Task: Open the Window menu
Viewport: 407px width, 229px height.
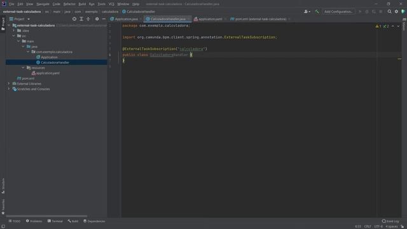Action: pyautogui.click(x=123, y=4)
